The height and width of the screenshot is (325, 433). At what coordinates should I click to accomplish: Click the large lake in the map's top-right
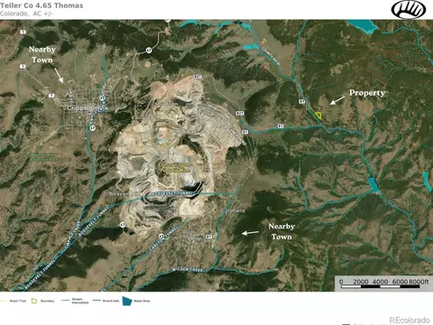click(x=363, y=26)
